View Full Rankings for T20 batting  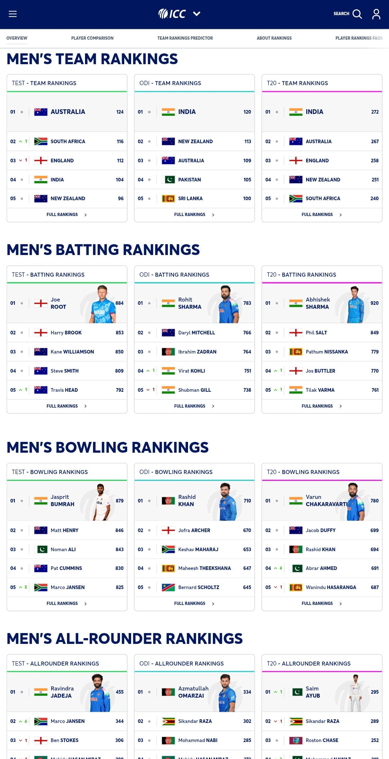317,406
